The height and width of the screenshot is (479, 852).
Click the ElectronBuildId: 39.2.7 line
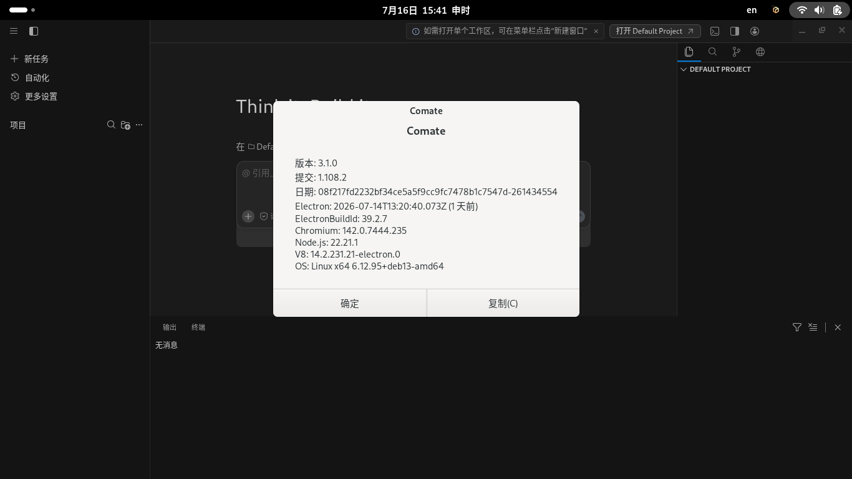point(341,218)
